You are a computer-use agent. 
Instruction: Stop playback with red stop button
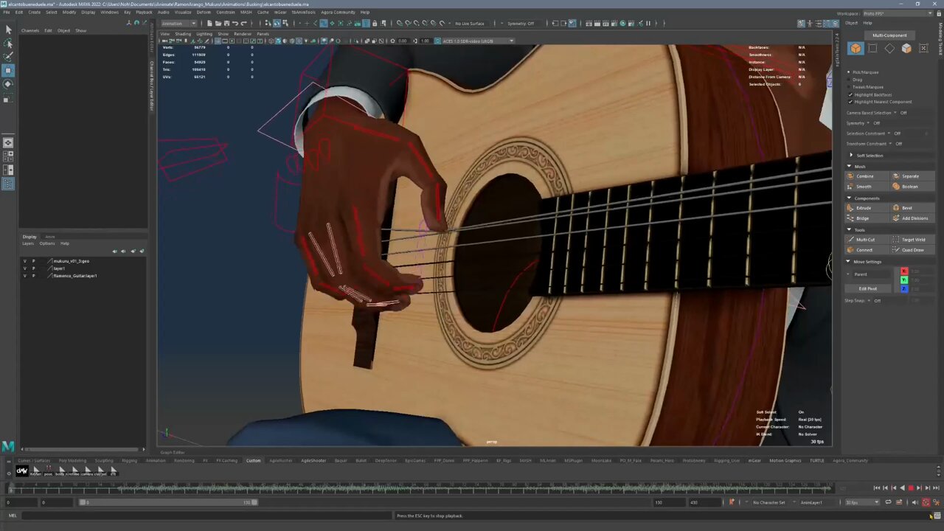(910, 487)
